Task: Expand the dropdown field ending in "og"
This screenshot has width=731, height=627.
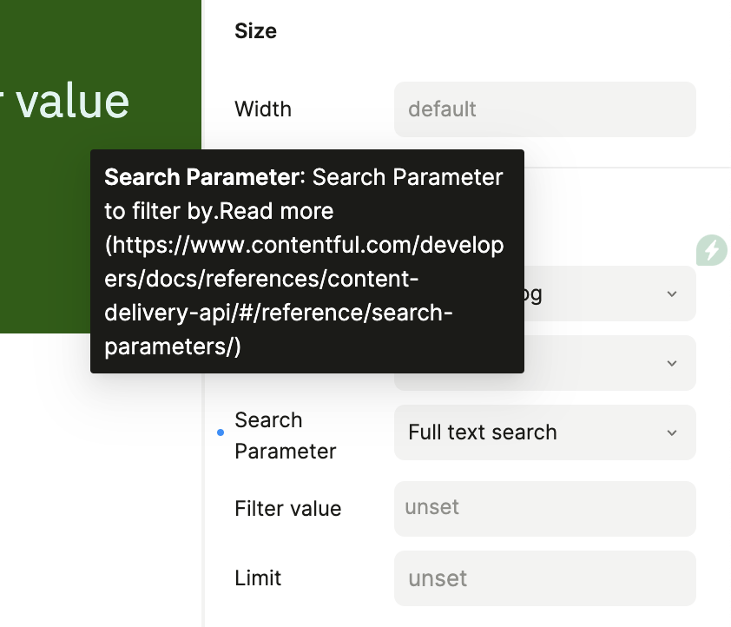Action: (x=608, y=294)
